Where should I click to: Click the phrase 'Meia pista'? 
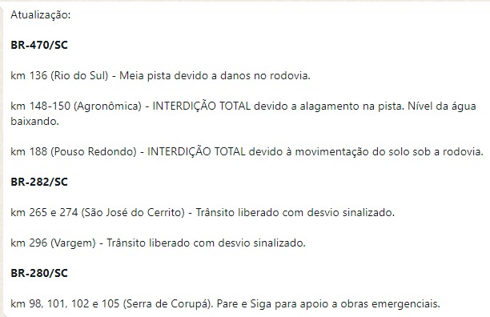[145, 75]
